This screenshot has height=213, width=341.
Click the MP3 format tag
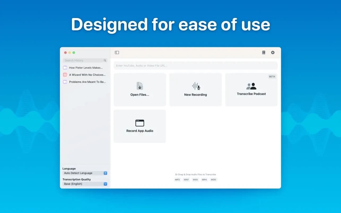[177, 180]
